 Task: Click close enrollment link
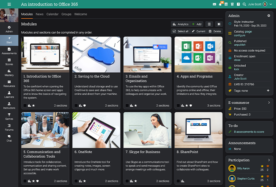237,60
